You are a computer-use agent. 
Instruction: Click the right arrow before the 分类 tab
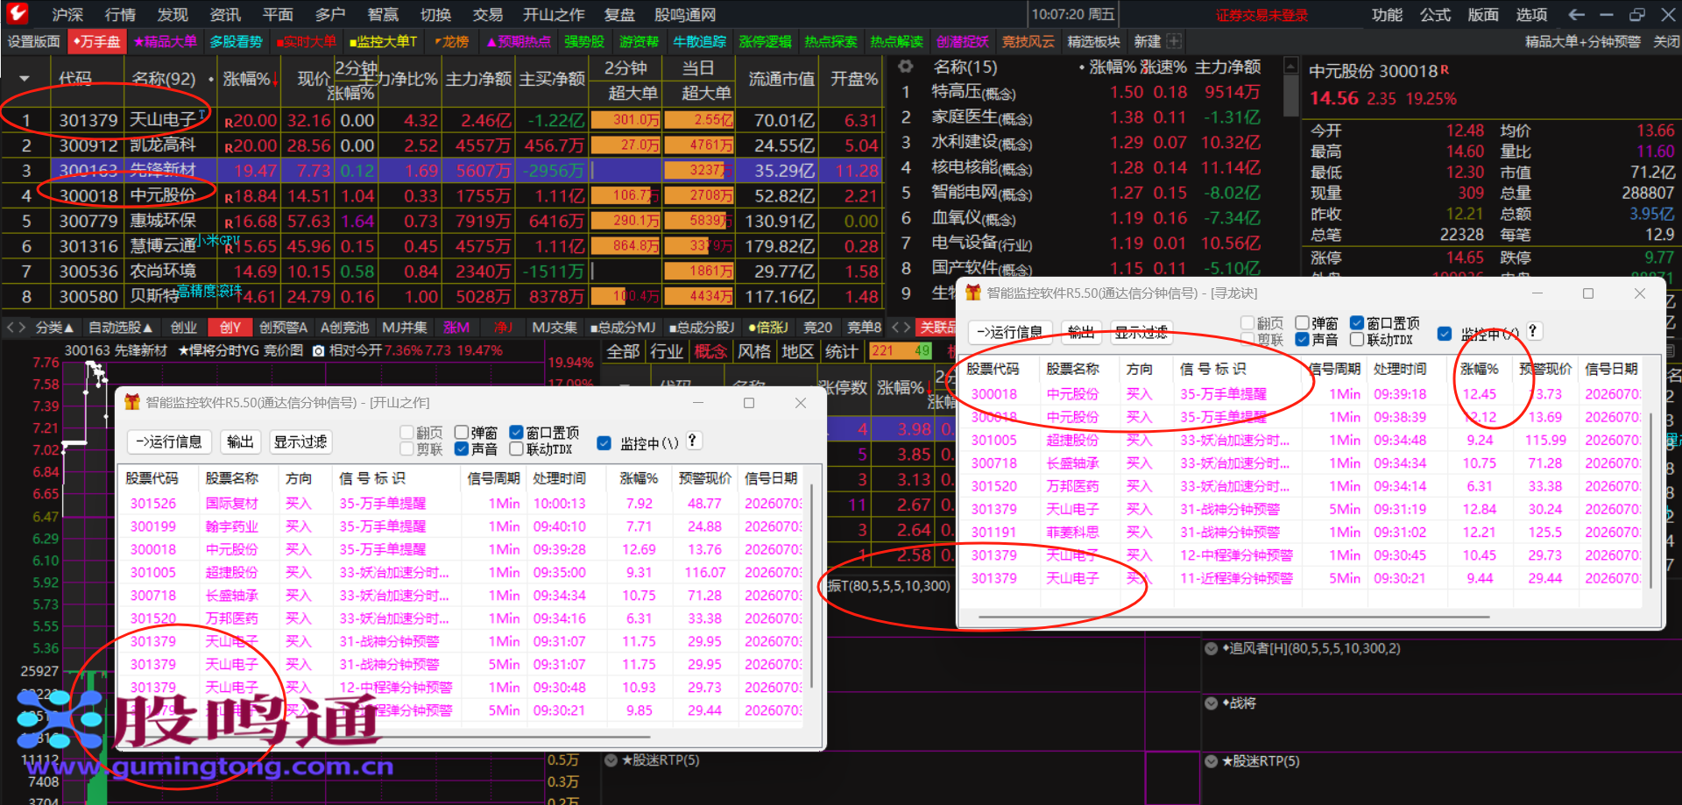22,327
